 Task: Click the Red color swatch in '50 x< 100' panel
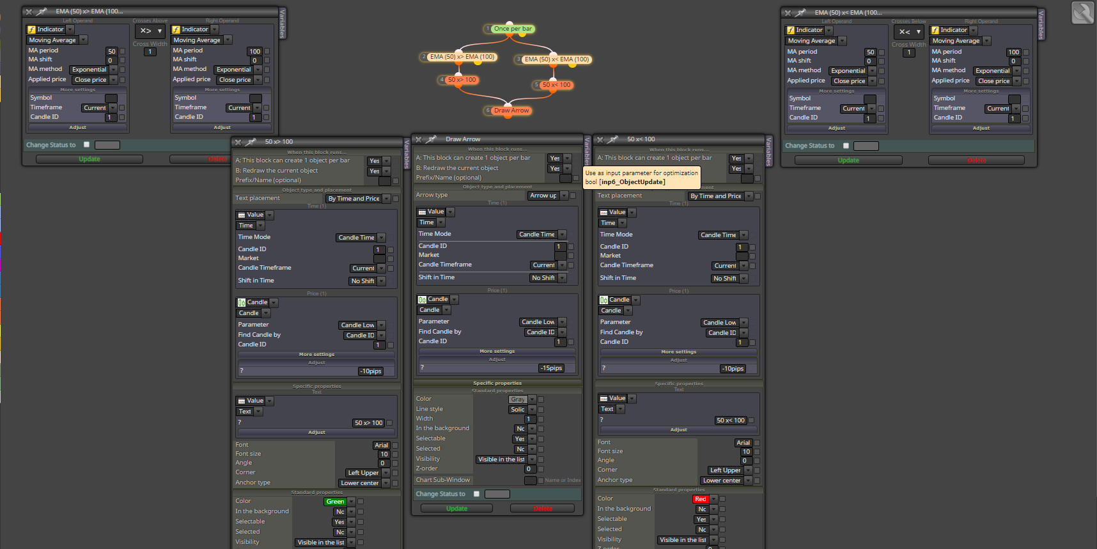tap(700, 499)
